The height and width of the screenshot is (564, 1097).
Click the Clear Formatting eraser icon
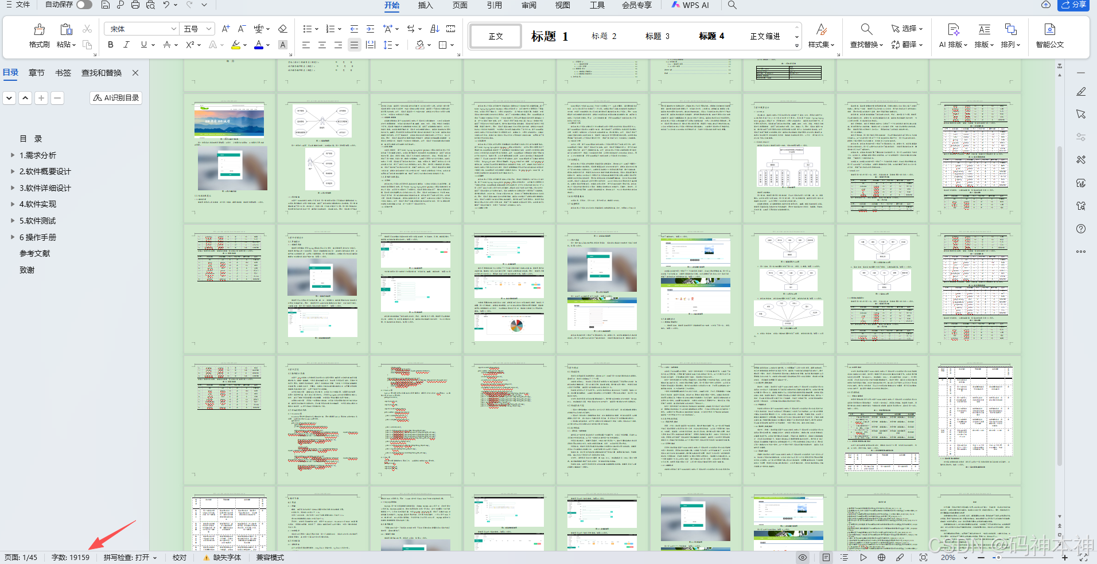point(282,29)
